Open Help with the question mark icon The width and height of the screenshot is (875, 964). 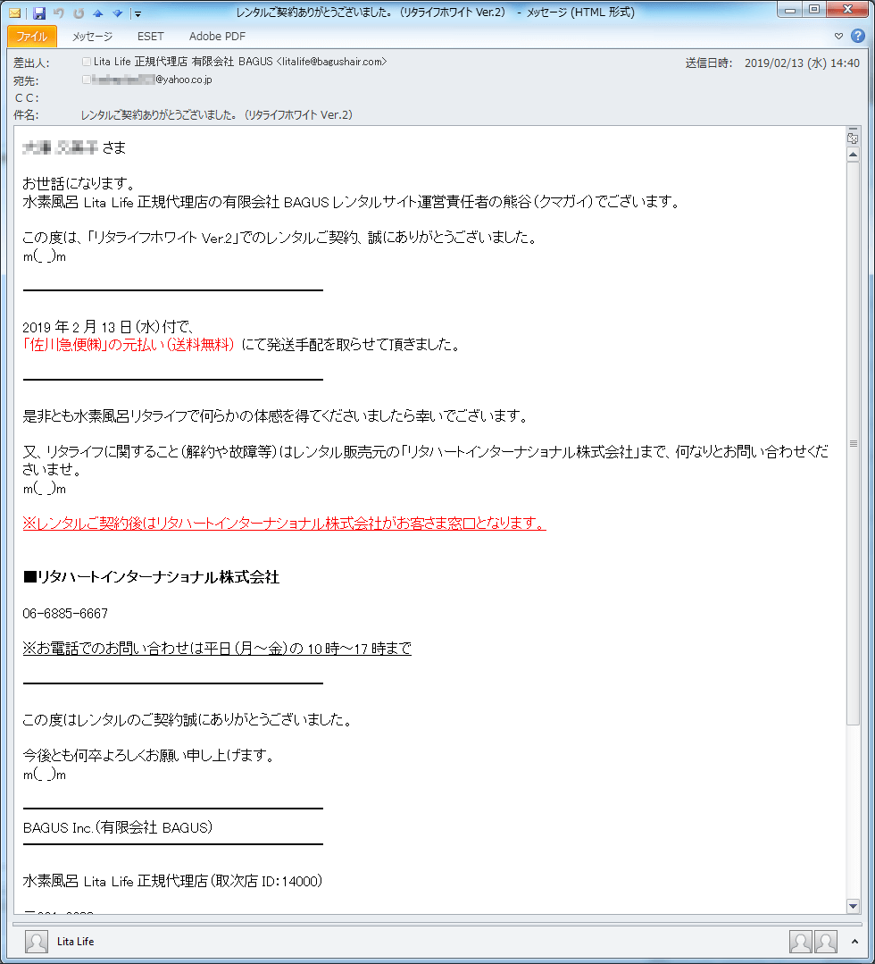pos(858,36)
